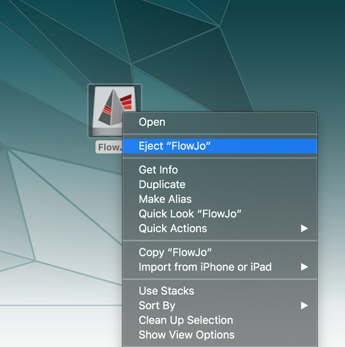
Task: Expand the Import from iPhone or iPad arrow
Action: [304, 267]
